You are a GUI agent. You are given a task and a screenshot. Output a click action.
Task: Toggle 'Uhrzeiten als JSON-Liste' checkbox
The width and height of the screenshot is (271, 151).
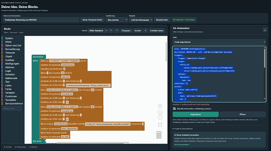(x=64, y=69)
